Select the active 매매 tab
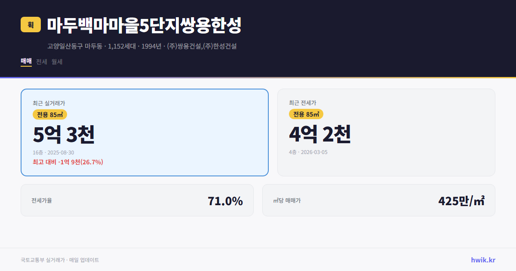 [26, 62]
